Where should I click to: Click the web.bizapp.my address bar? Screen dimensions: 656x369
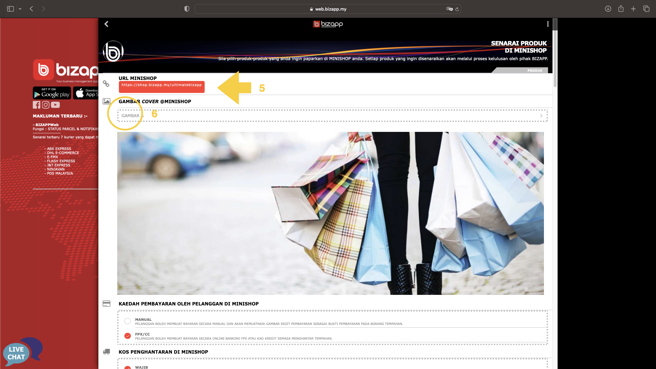click(x=328, y=9)
